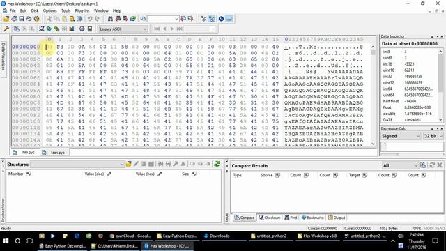This screenshot has width=446, height=251.
Task: Click the hammer tool icon
Action: [x=6, y=29]
